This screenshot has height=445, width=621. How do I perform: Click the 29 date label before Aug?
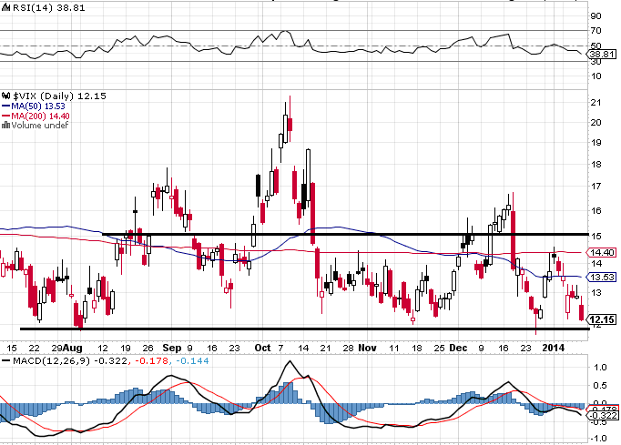tap(57, 348)
